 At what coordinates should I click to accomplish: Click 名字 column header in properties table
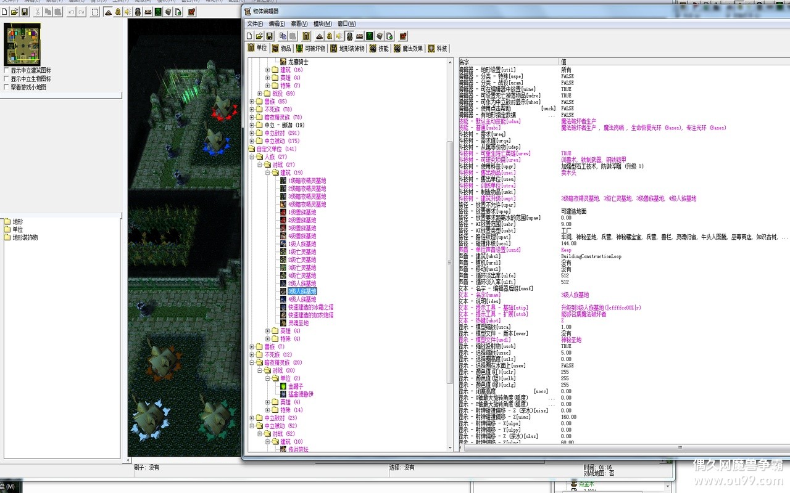click(509, 62)
